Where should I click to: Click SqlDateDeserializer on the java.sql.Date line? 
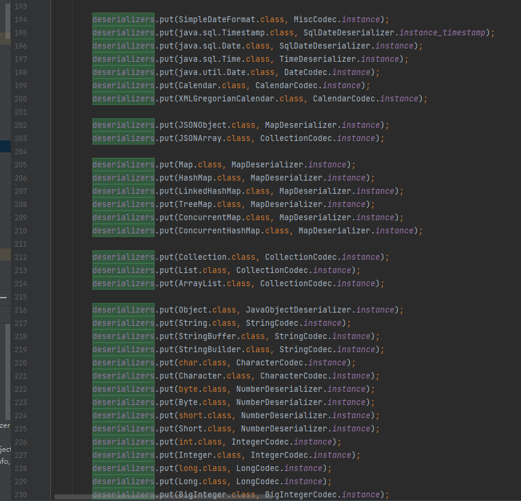point(324,46)
